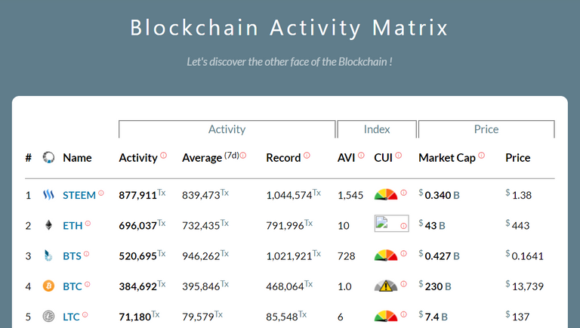Click info icon next to LTC CUI gauge
This screenshot has height=328, width=580.
[x=404, y=314]
